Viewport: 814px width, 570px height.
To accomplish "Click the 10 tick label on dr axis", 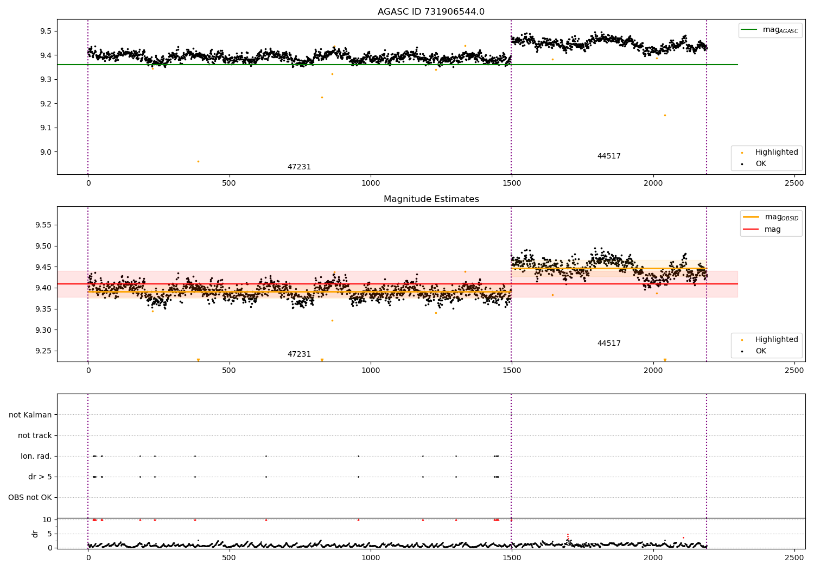I will 47,520.
